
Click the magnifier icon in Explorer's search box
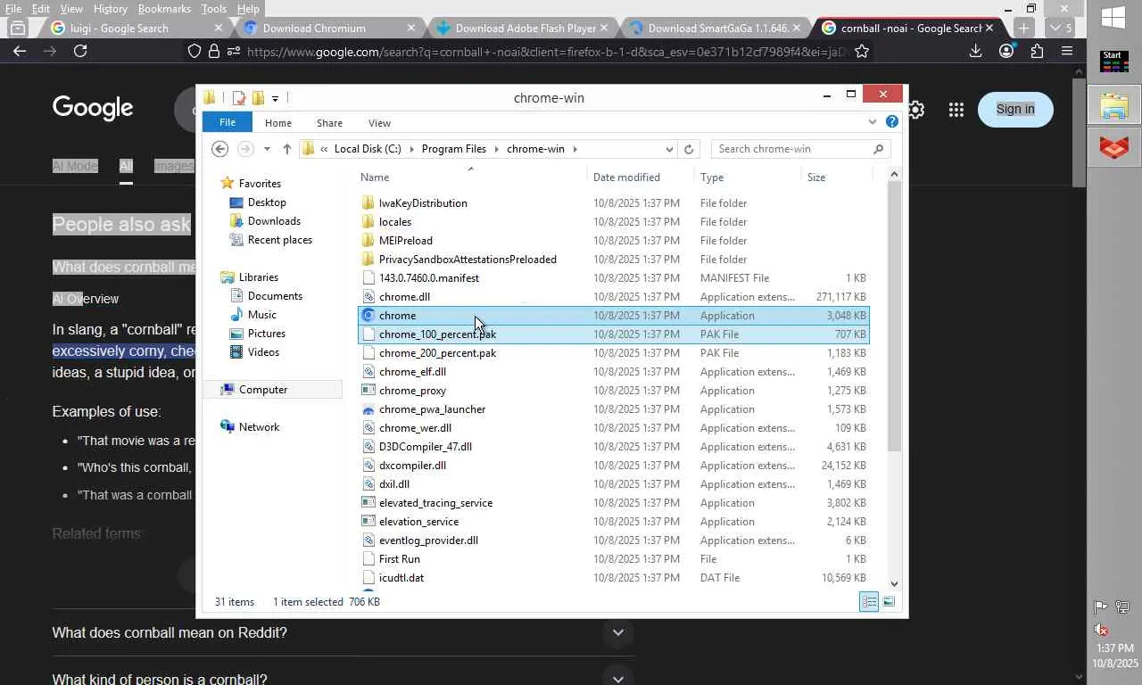pyautogui.click(x=878, y=149)
